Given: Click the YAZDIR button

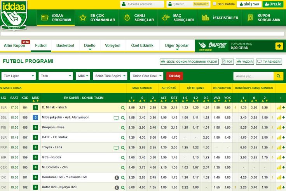Looking at the screenshot, I should pos(245,62).
